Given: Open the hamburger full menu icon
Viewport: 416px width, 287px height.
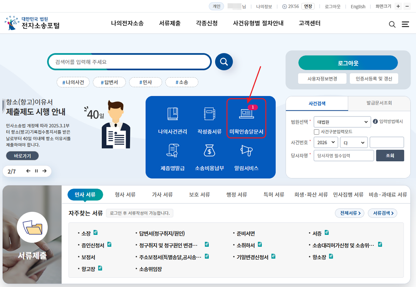Looking at the screenshot, I should [405, 24].
